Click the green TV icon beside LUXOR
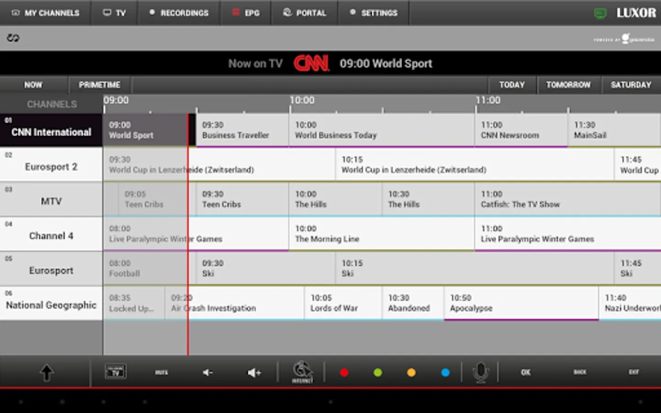Viewport: 661px width, 413px height. [600, 13]
